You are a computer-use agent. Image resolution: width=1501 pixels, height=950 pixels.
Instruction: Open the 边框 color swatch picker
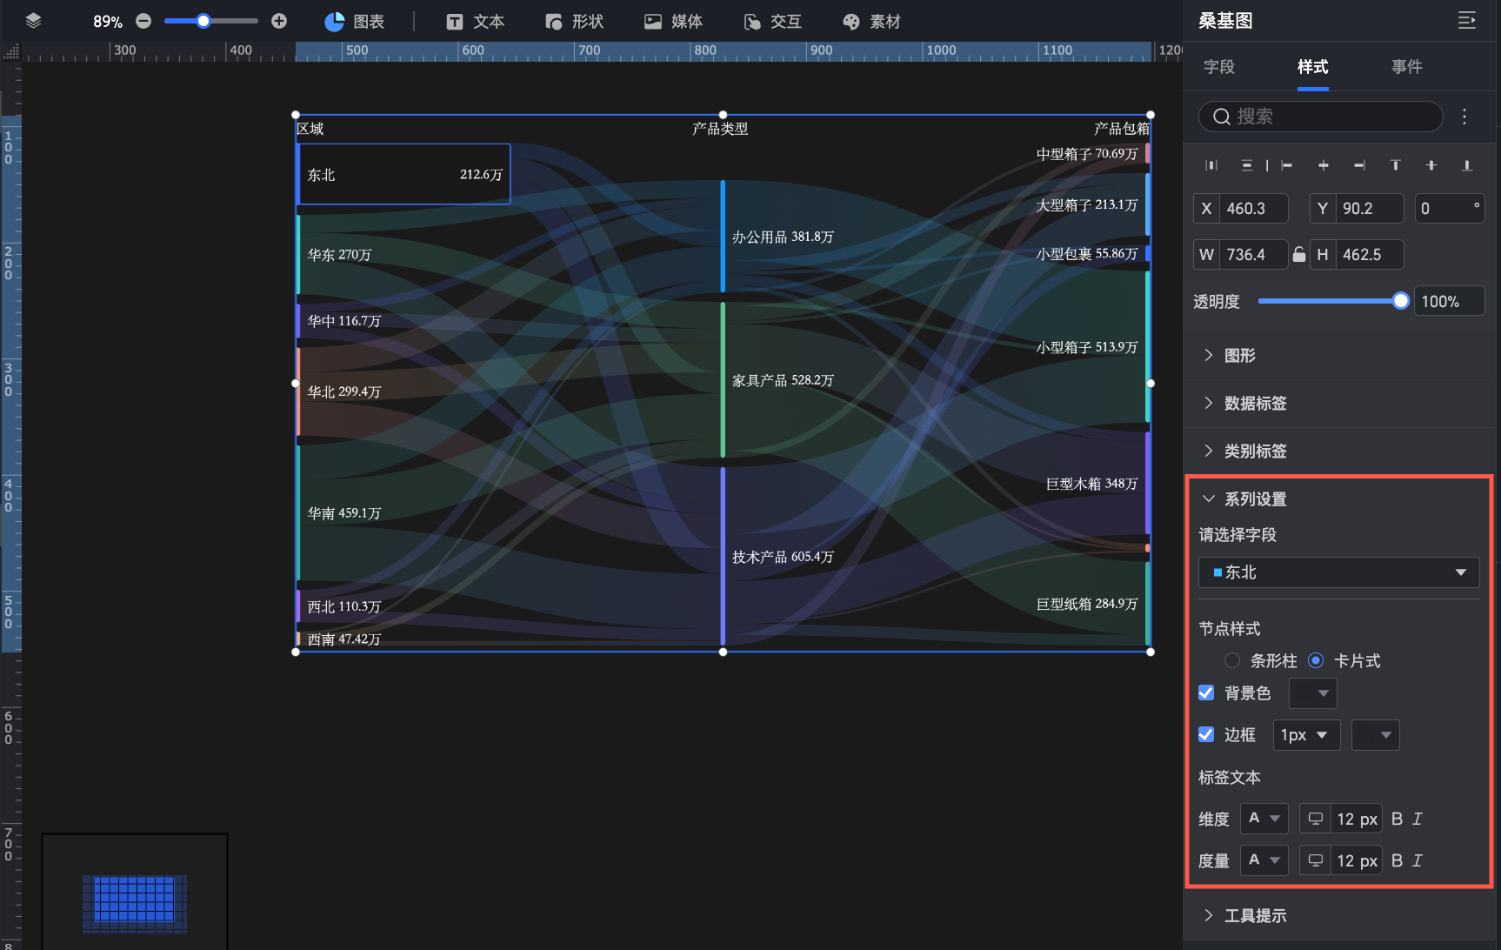pos(1376,734)
